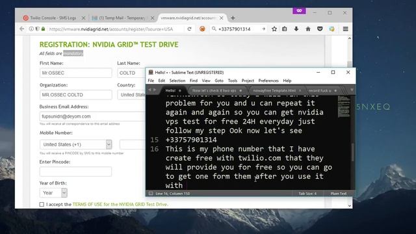416x234 pixels.
Task: Click the Sublime Text app icon in title bar
Action: tap(151, 72)
